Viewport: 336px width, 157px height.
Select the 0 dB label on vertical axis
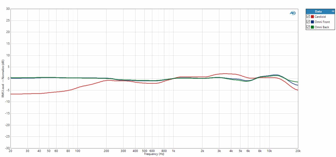[9, 78]
